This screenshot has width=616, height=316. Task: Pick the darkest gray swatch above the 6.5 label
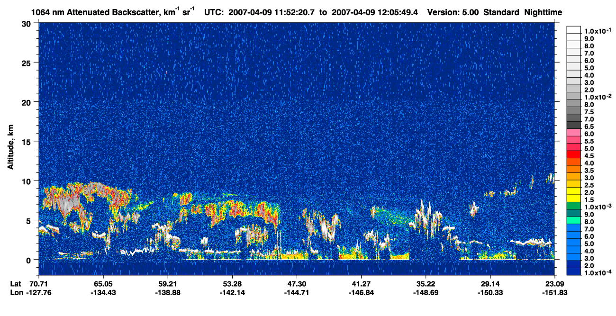(573, 125)
